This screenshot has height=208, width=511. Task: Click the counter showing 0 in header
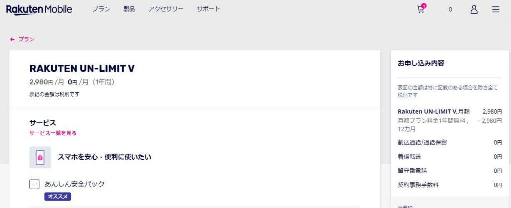451,10
